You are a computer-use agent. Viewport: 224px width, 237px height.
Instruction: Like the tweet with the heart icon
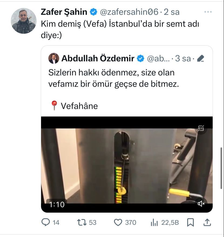(118, 222)
